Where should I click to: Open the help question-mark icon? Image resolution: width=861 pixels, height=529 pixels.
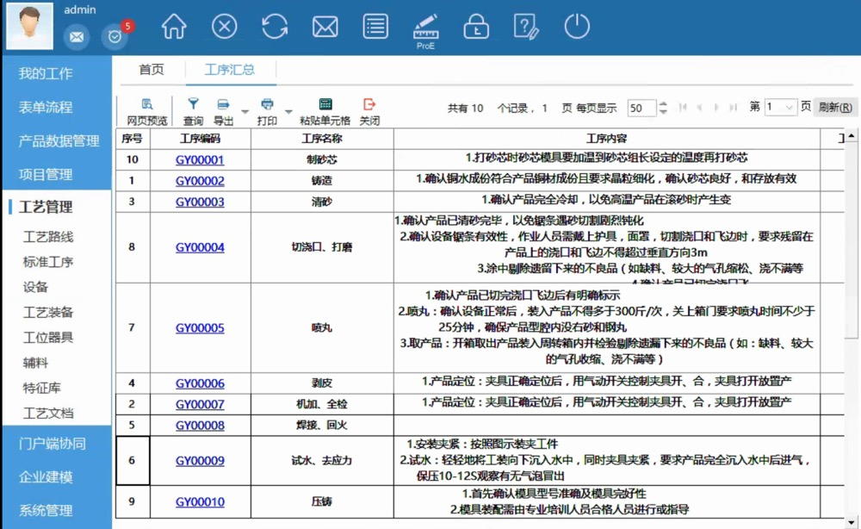tap(526, 27)
